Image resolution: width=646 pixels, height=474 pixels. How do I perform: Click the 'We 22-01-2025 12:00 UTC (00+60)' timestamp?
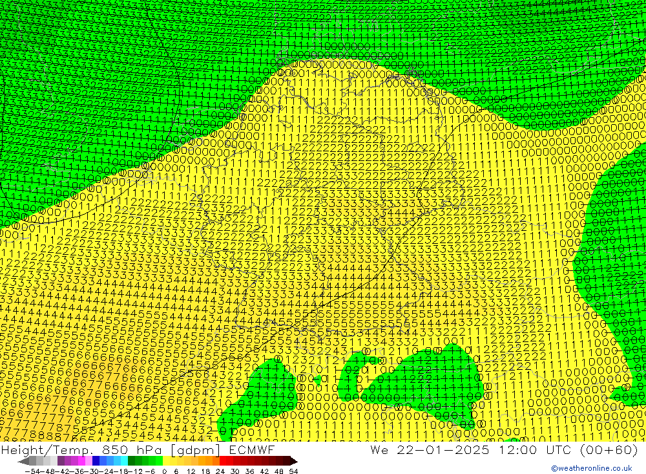(504, 449)
